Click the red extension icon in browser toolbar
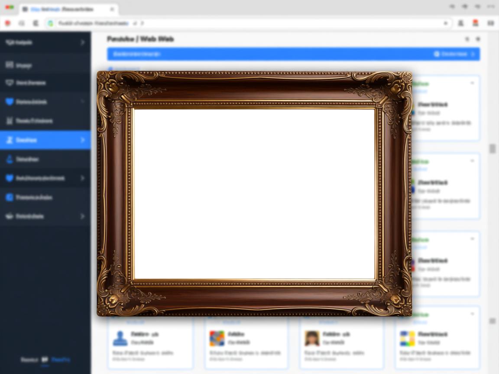The width and height of the screenshot is (499, 374). click(476, 23)
